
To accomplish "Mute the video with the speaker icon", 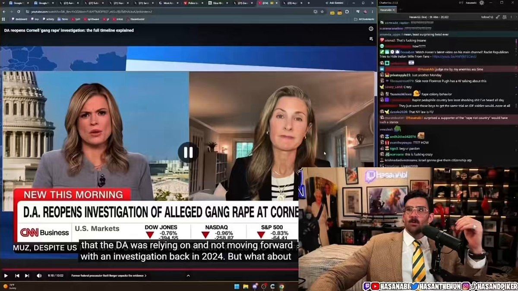I will 39,275.
